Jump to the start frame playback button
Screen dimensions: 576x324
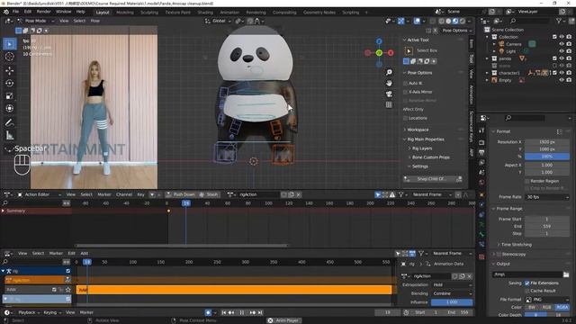pyautogui.click(x=224, y=312)
